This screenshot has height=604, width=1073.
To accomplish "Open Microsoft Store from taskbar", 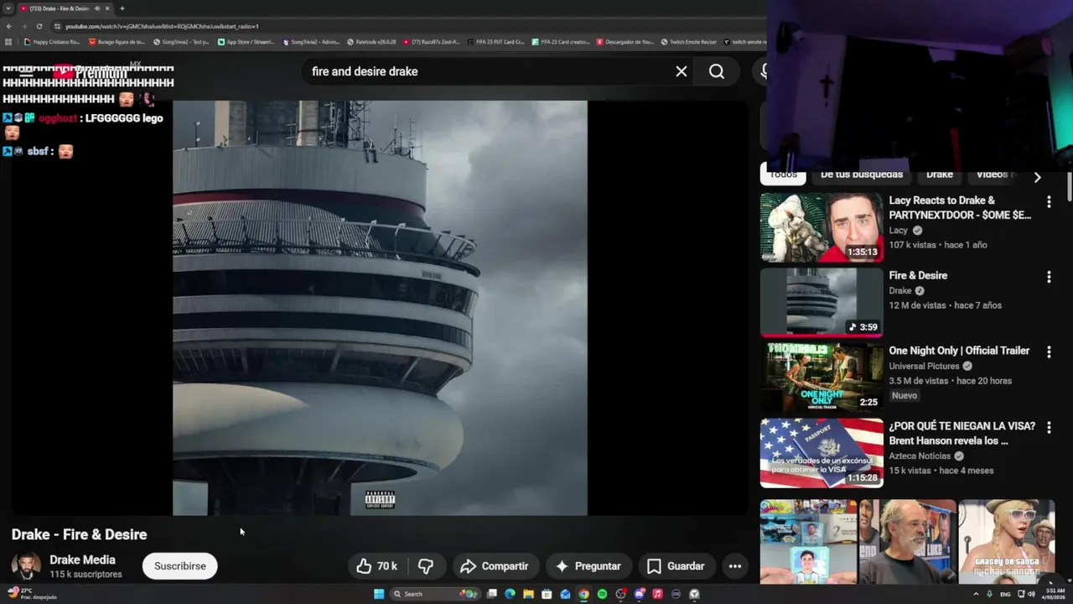I will 547,594.
